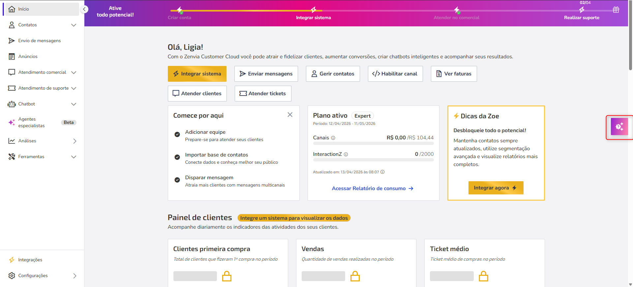Screen dimensions: 633x287
Task: Click the Chatbot robot icon
Action: click(x=12, y=104)
